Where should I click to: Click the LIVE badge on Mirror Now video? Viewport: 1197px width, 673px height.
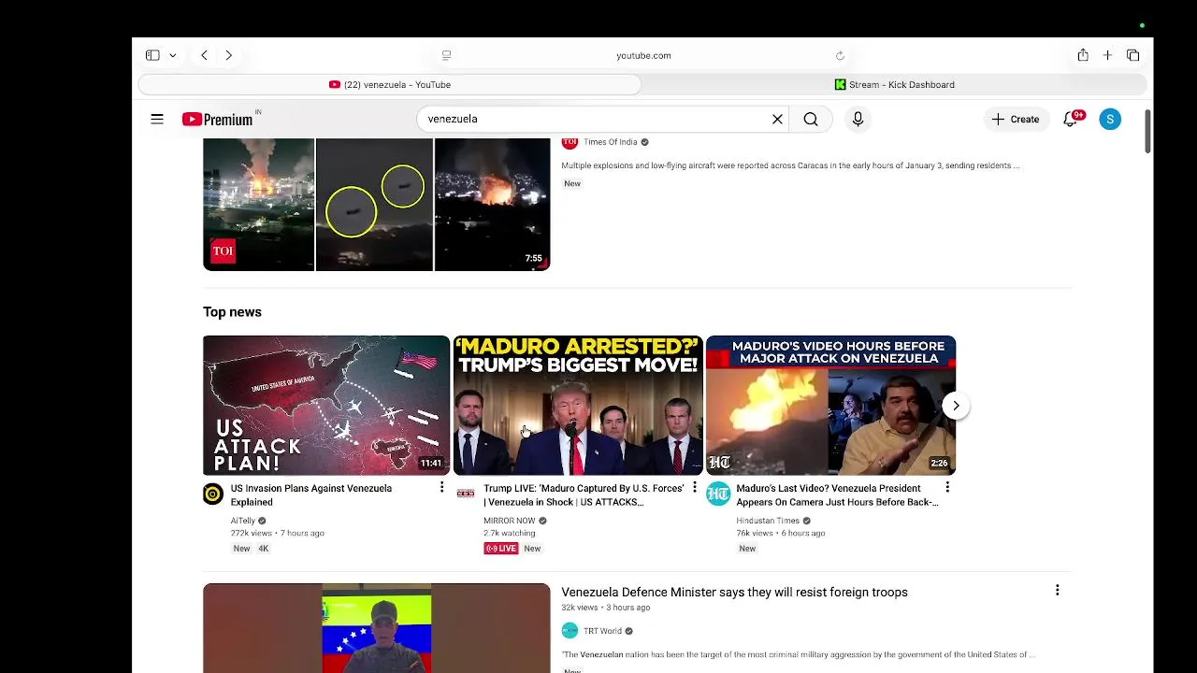[x=501, y=549]
